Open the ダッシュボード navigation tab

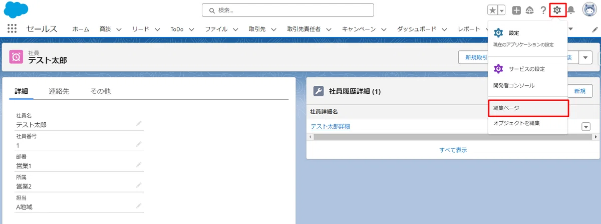point(417,29)
